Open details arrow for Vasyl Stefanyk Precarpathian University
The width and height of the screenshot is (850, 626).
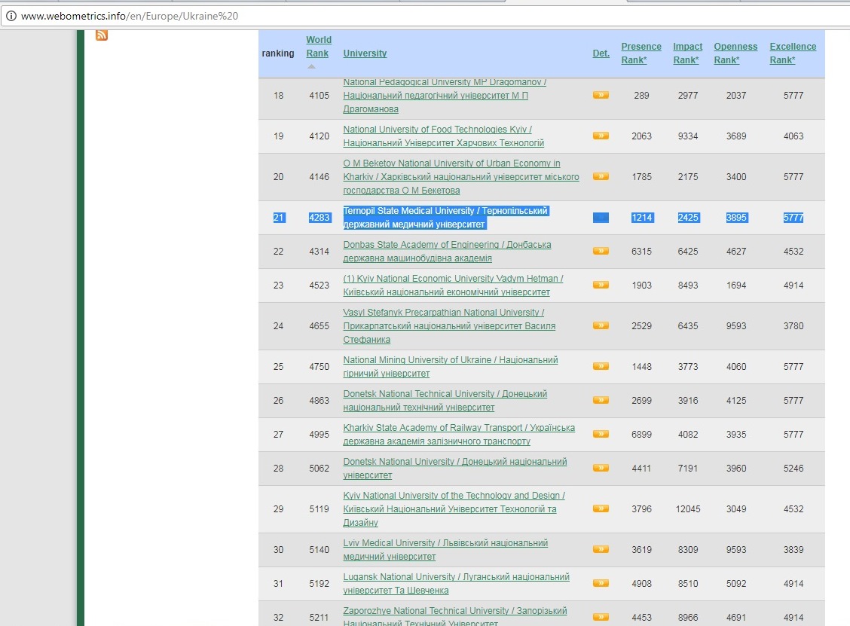(601, 326)
